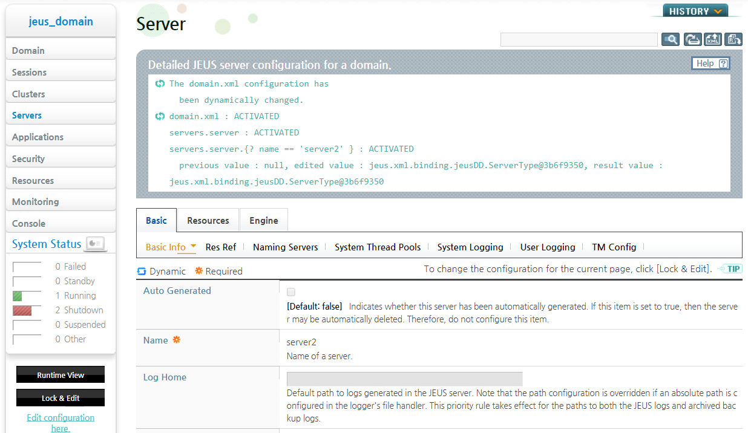Open the TM Config sub-tab

(x=614, y=247)
